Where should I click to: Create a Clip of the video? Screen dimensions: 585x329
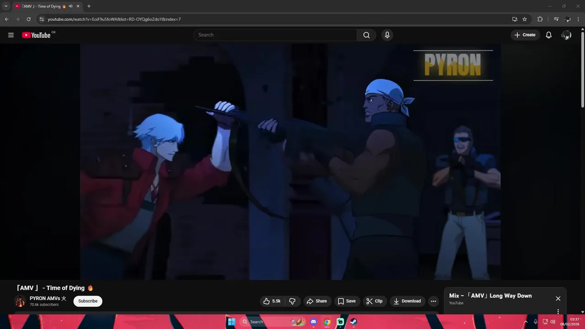375,301
